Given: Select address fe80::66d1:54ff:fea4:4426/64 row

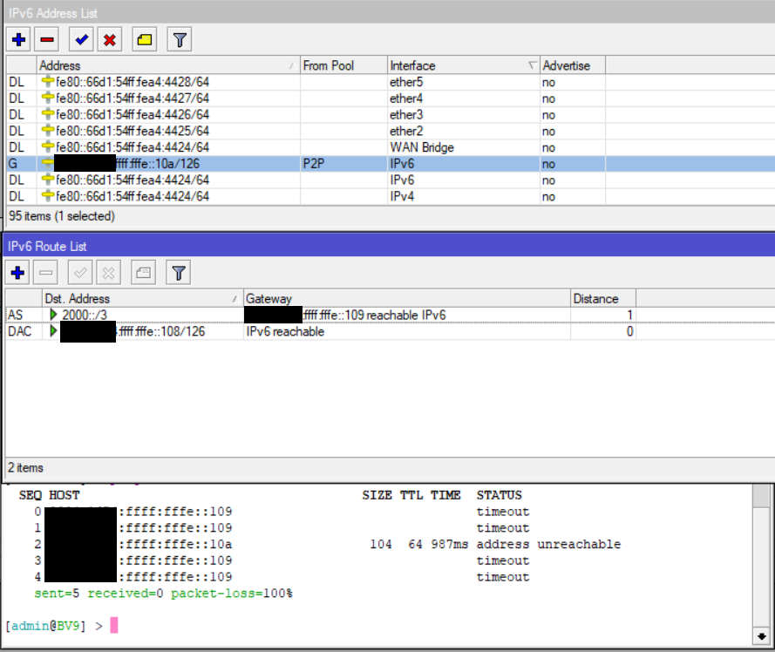Looking at the screenshot, I should click(391, 115).
